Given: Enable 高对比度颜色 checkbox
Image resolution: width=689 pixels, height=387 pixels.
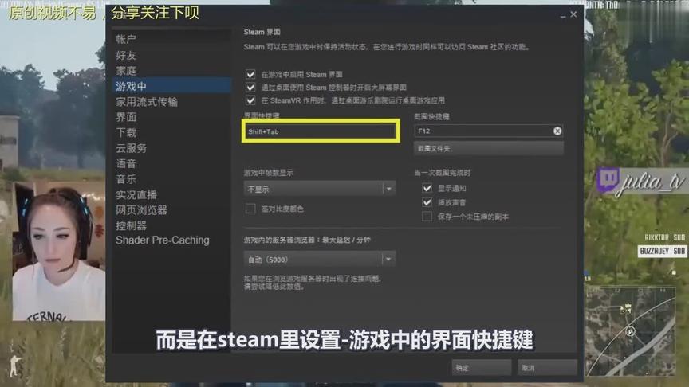Looking at the screenshot, I should (x=250, y=209).
